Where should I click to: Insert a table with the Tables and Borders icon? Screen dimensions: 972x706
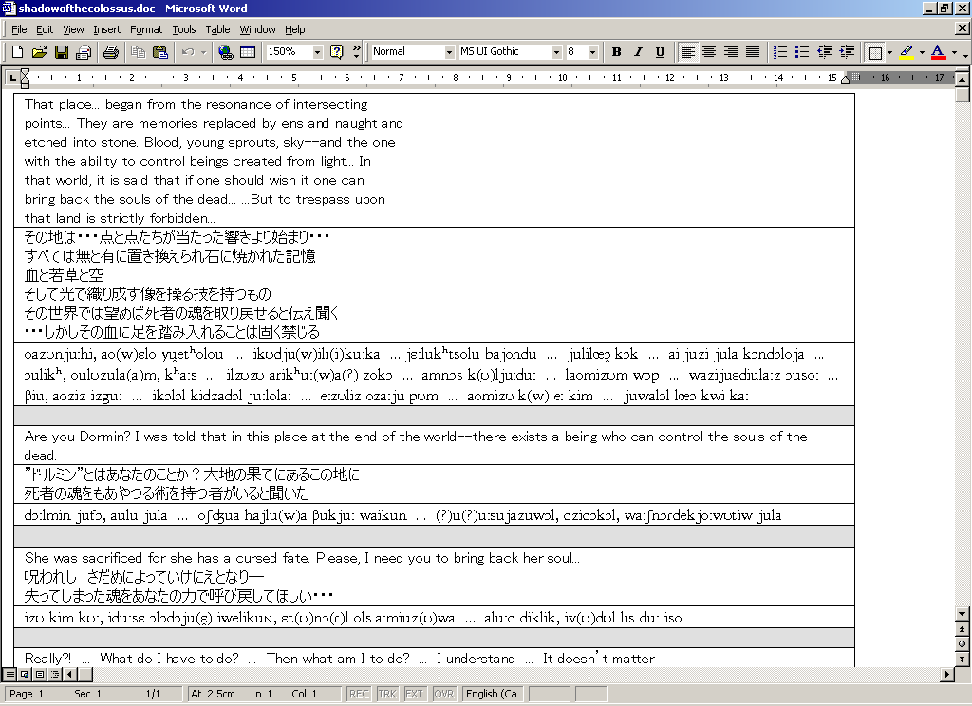(247, 52)
